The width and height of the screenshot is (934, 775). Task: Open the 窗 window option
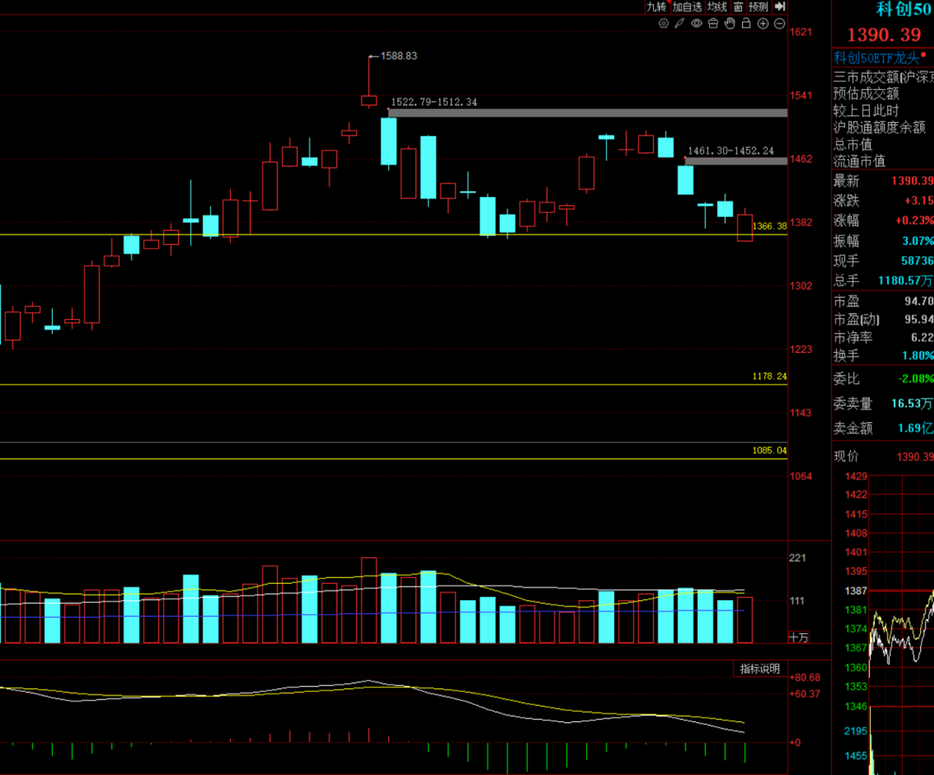point(738,7)
